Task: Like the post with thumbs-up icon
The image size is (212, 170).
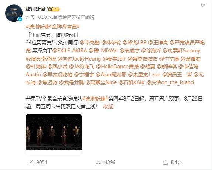Action: tap(165, 162)
